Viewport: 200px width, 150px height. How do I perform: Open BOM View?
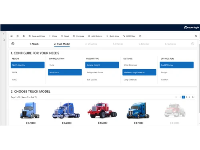point(129,36)
